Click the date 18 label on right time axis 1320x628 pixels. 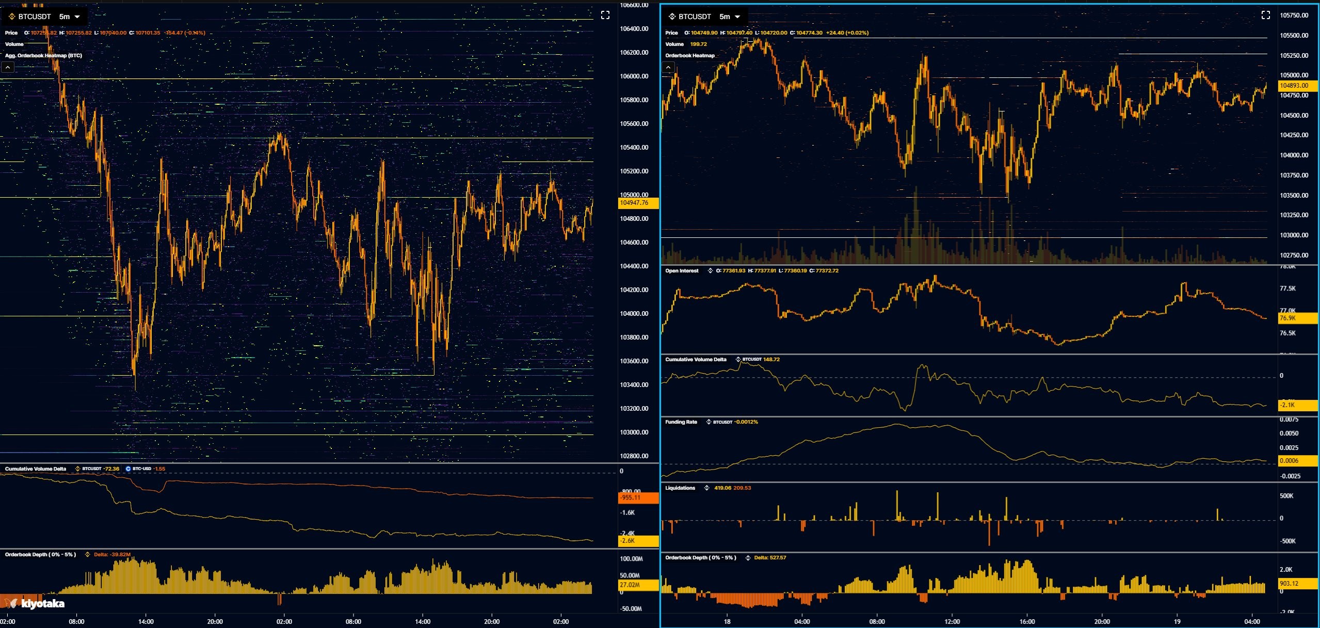727,621
